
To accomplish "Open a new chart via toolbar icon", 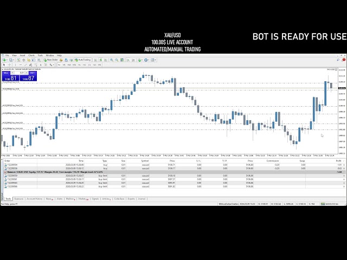I will point(4,60).
